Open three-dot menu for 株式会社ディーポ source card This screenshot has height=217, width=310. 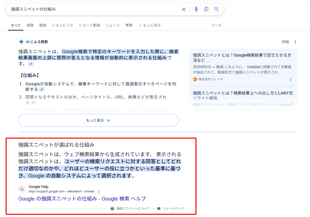(x=290, y=79)
